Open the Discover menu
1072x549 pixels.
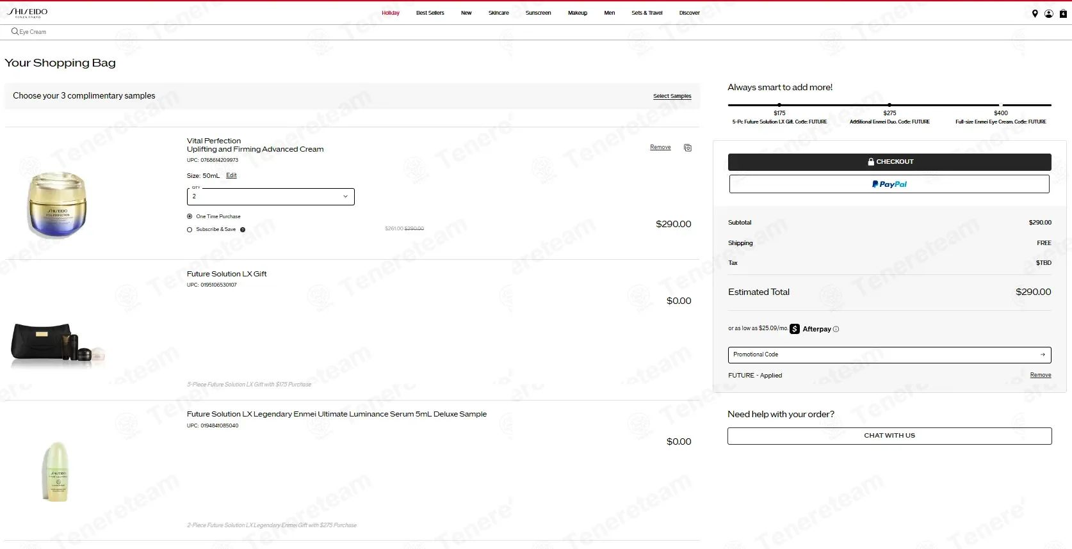point(690,13)
